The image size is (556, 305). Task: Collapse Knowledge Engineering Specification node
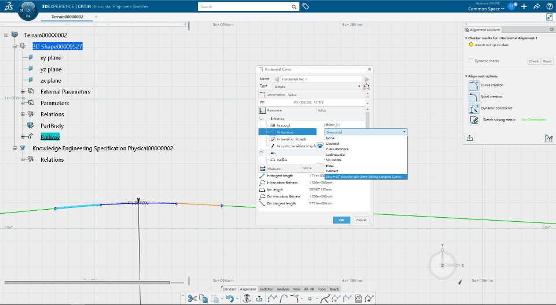point(14,148)
